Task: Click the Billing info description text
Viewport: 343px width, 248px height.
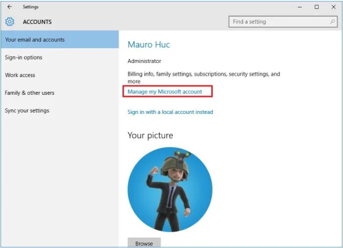Action: tap(204, 78)
